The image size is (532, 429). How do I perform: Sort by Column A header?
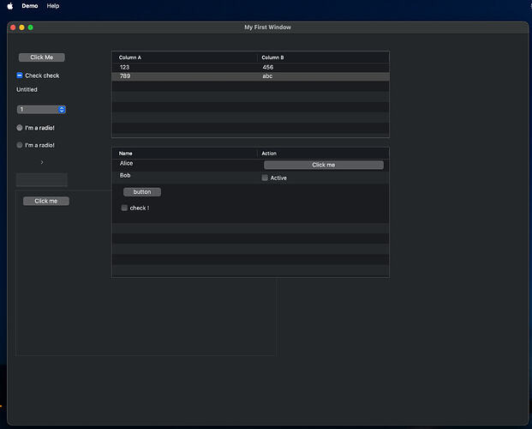point(184,57)
